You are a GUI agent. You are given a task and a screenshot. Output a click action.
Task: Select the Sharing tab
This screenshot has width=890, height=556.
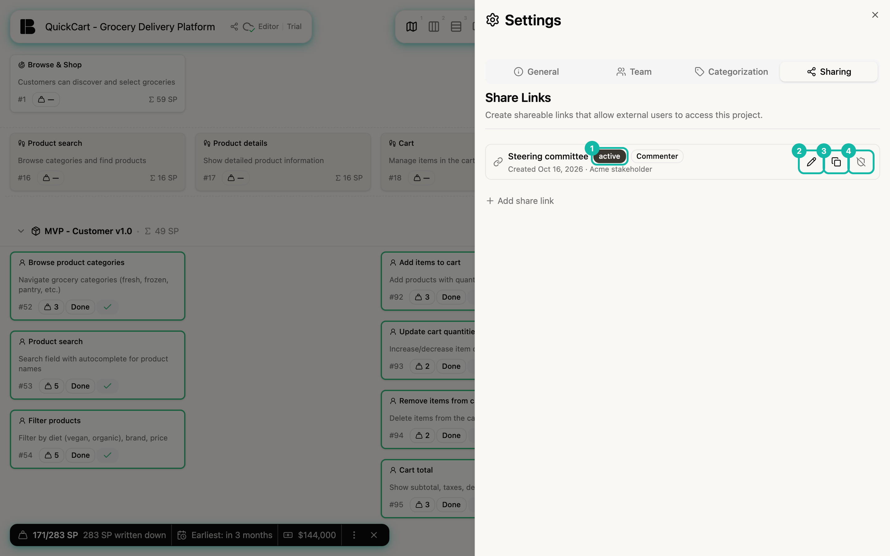[x=829, y=72]
